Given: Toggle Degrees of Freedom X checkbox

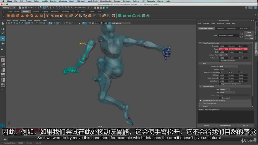Looking at the screenshot, I should (x=220, y=72).
